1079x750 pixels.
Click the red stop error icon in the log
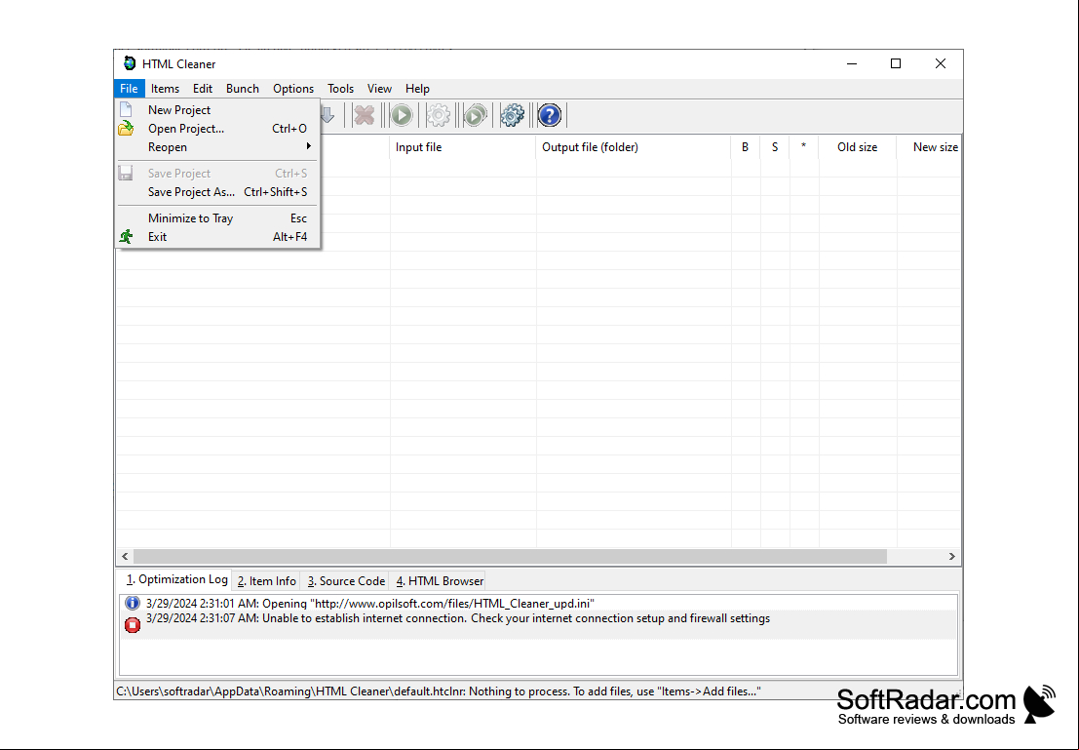(133, 624)
